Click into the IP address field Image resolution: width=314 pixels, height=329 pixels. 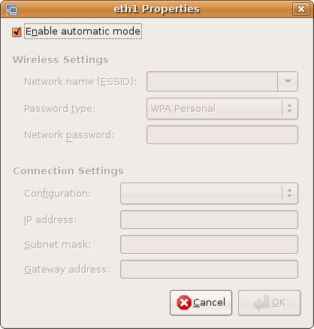[209, 219]
